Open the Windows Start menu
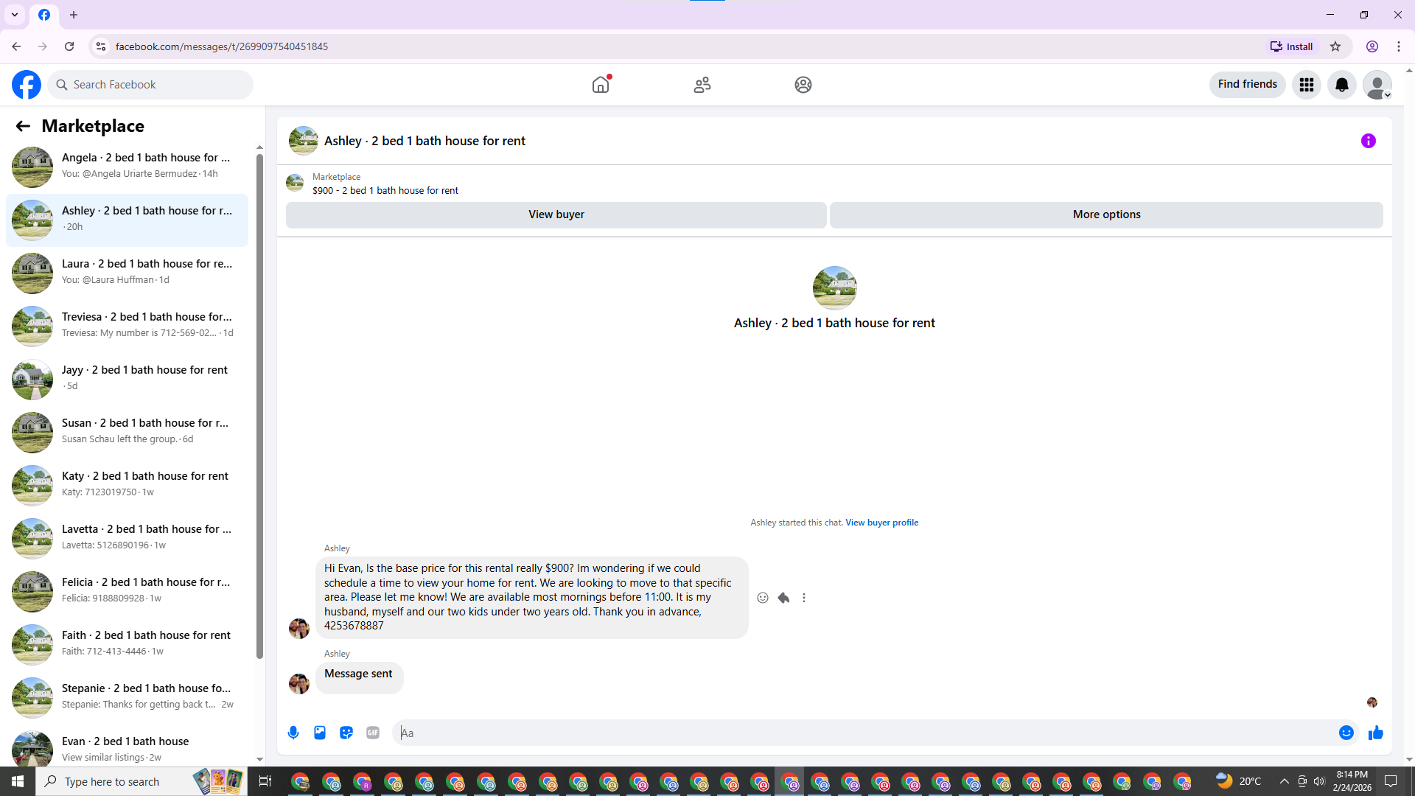 [x=18, y=781]
